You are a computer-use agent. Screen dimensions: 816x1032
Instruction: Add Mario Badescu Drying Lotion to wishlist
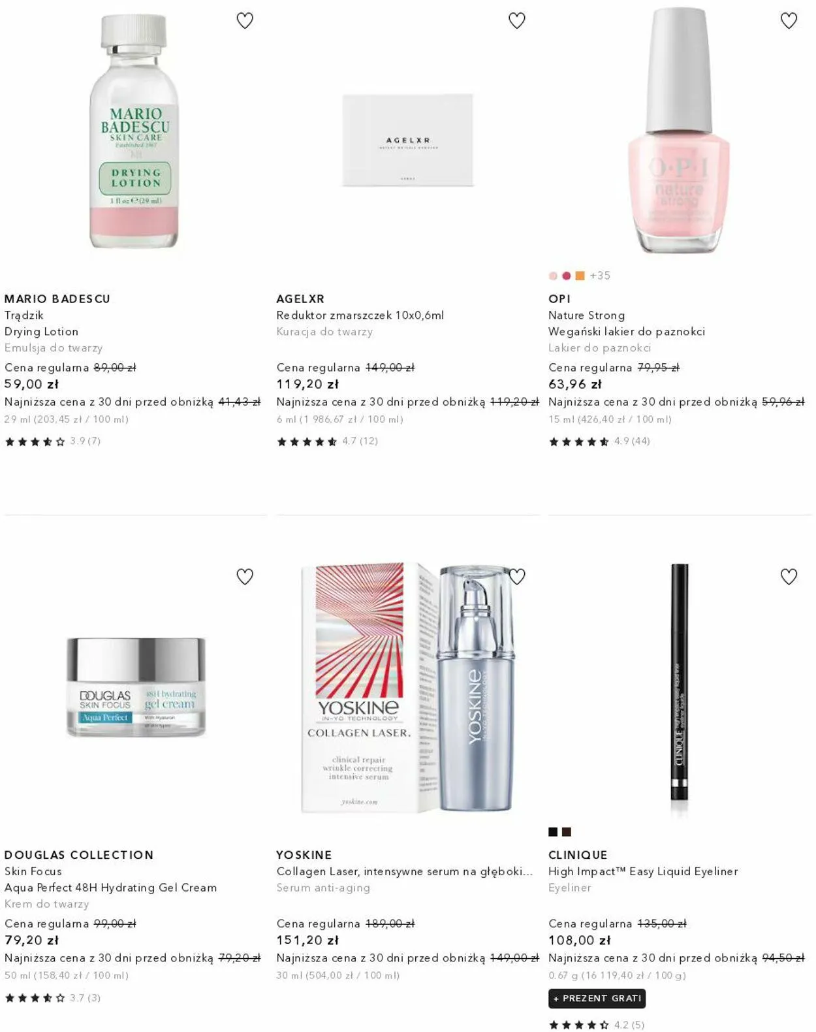pyautogui.click(x=245, y=21)
